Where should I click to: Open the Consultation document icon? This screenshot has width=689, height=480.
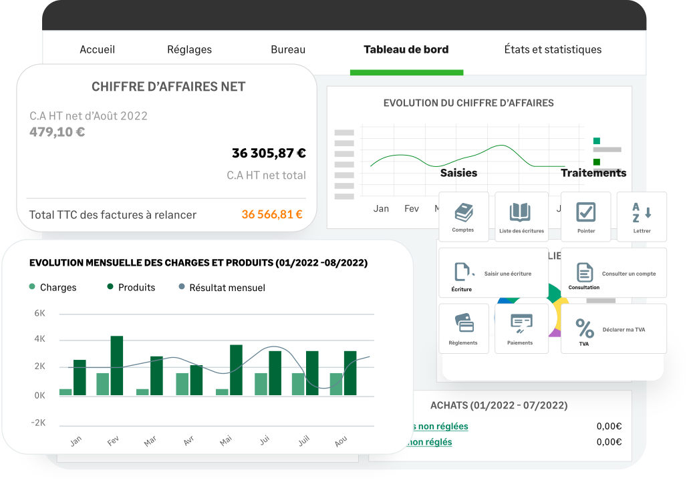[584, 272]
